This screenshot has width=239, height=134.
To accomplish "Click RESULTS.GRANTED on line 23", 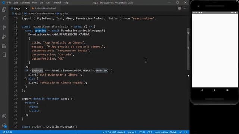I will (94, 71).
